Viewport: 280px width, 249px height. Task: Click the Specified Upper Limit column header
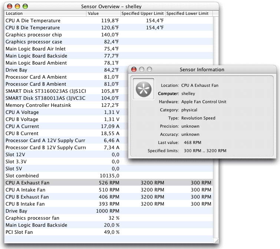point(143,13)
